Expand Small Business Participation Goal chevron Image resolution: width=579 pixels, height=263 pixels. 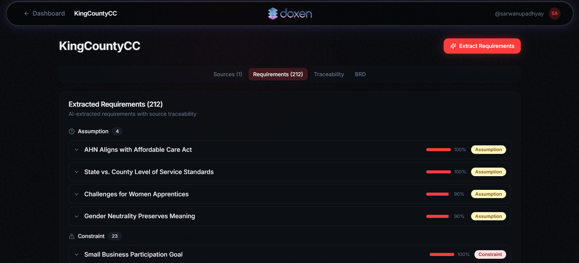[x=77, y=254]
